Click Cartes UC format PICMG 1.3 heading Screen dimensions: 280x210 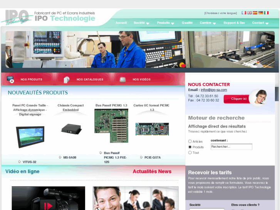coord(151,108)
